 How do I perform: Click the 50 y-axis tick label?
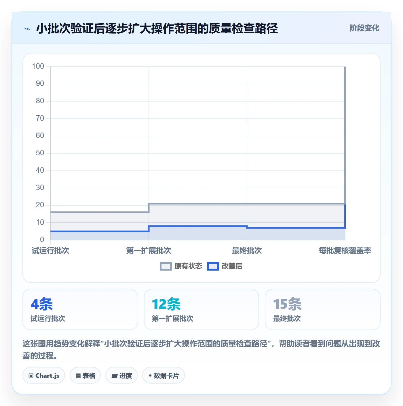click(40, 153)
